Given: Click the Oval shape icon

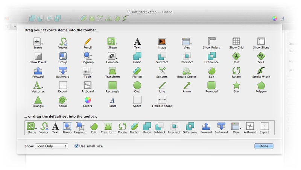Looking at the screenshot, I should point(137,85).
